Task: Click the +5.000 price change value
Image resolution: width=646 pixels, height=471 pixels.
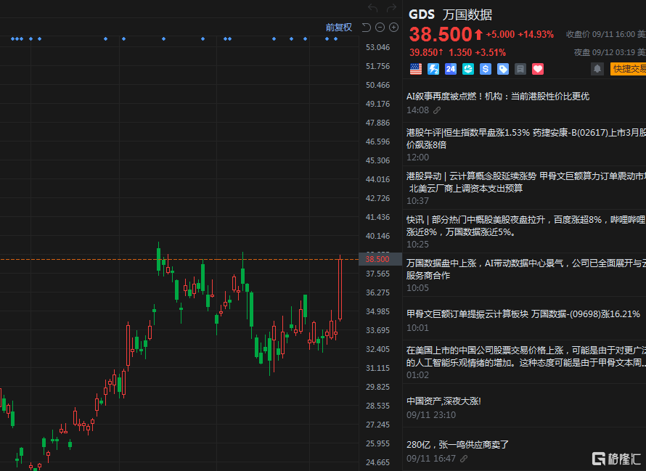Action: [500, 35]
